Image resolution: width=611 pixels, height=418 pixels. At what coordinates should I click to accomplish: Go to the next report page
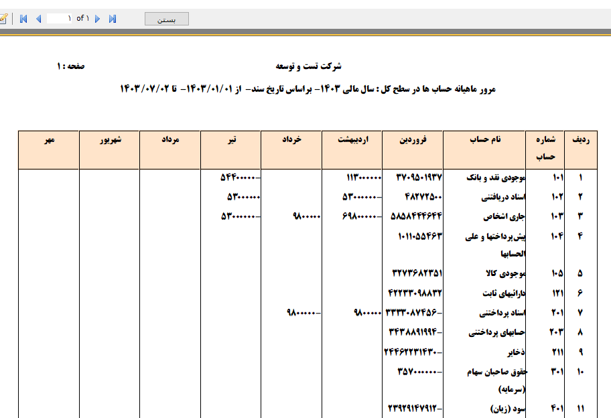97,19
